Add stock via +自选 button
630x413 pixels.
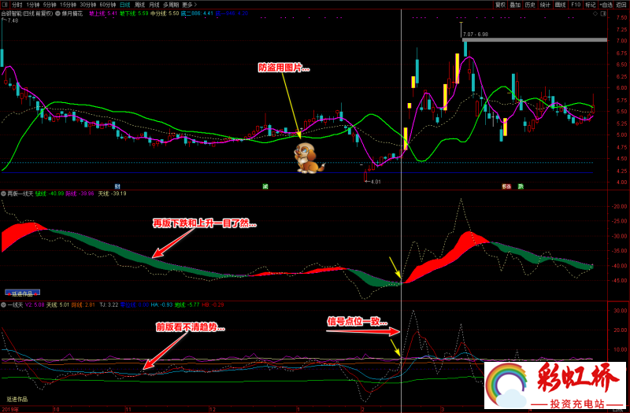tap(606, 5)
